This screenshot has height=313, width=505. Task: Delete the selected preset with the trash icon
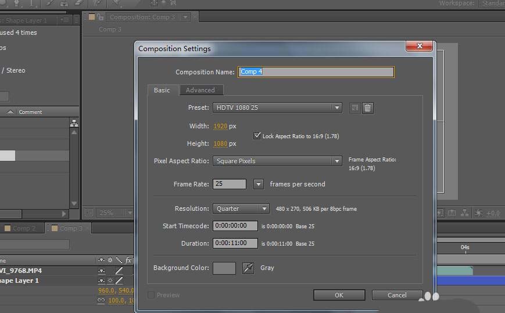367,108
